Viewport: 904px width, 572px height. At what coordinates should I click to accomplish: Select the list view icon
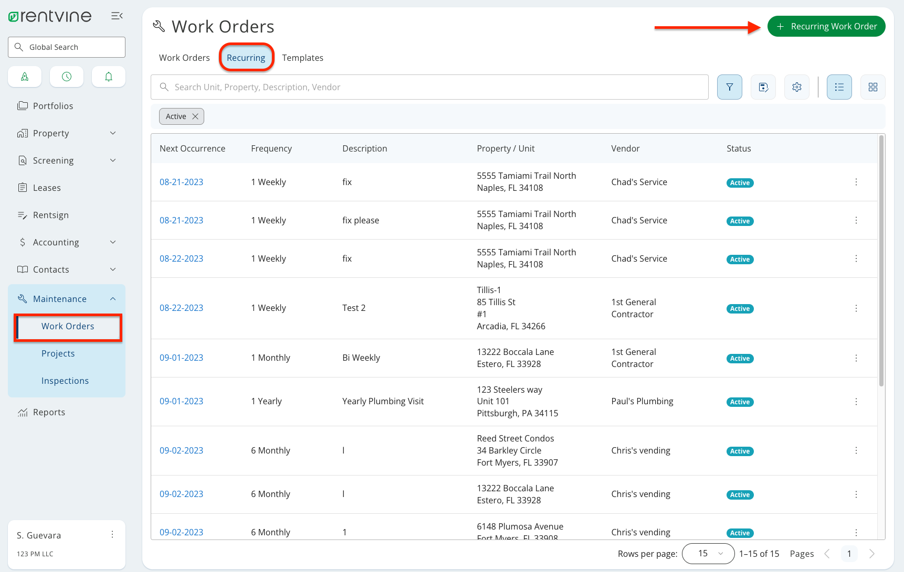click(x=839, y=87)
